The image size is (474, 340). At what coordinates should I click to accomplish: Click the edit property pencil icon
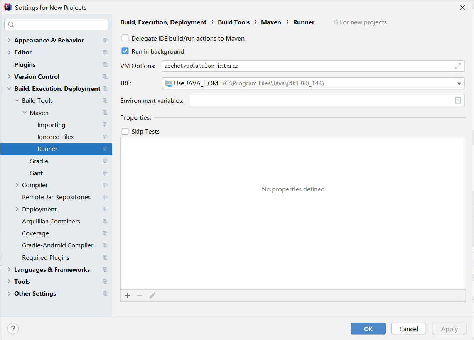(152, 296)
